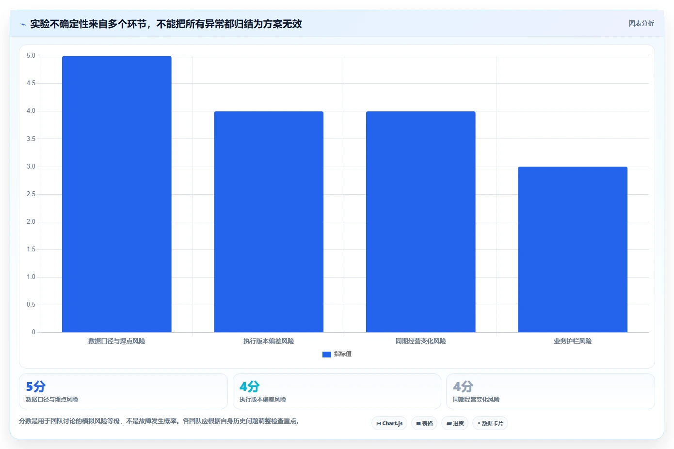Open the 4分 执行版本偏差风险 card
Image resolution: width=674 pixels, height=449 pixels.
coord(337,391)
